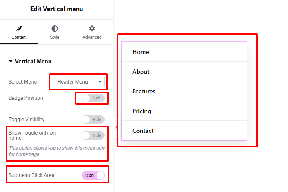This screenshot has height=192, width=288.
Task: Switch off the Submenu Click Area toggle
Action: [x=93, y=175]
